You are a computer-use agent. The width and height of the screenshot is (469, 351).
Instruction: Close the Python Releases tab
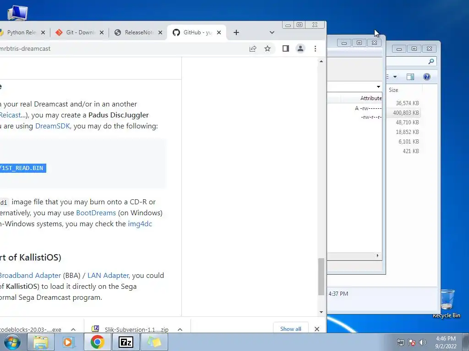(x=43, y=32)
